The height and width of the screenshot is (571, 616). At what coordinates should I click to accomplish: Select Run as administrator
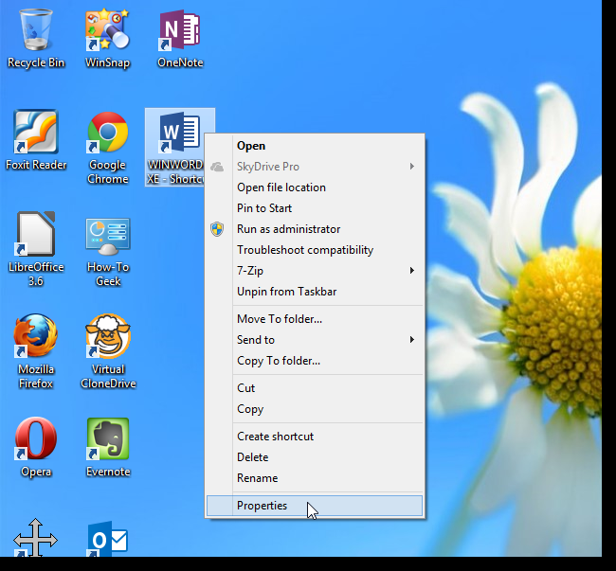coord(288,229)
